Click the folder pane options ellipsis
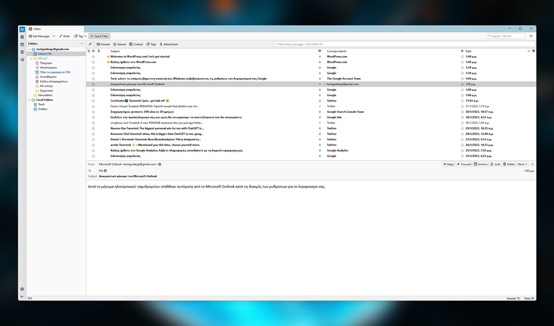The height and width of the screenshot is (326, 554). (82, 44)
